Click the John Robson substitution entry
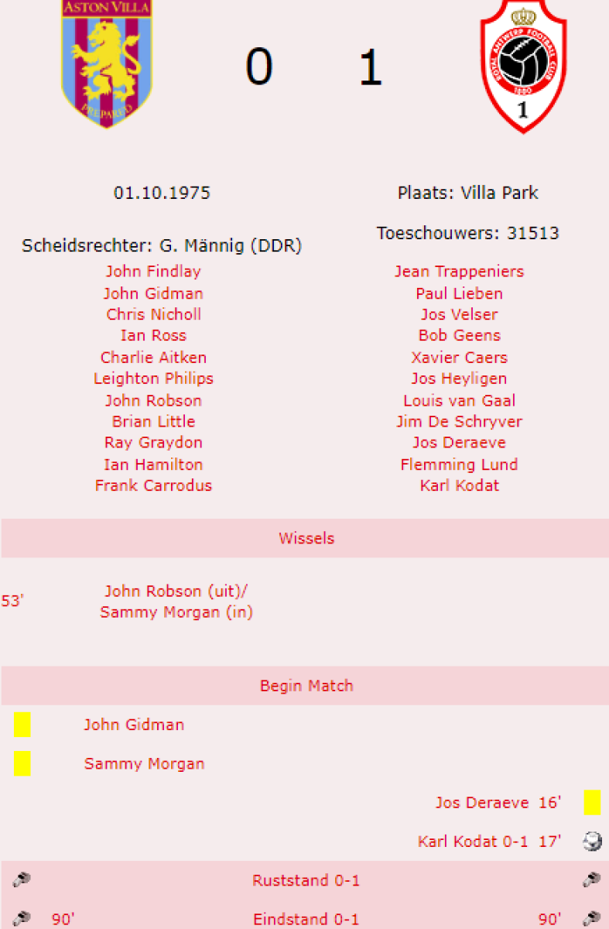Image resolution: width=609 pixels, height=929 pixels. pyautogui.click(x=176, y=591)
